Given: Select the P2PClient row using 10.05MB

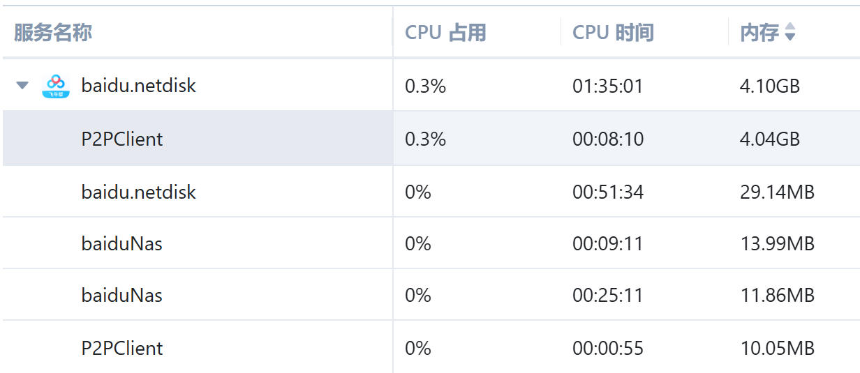Looking at the screenshot, I should (122, 348).
